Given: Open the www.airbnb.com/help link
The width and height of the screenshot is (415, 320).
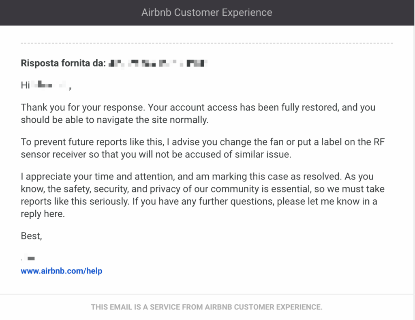Looking at the screenshot, I should (62, 271).
